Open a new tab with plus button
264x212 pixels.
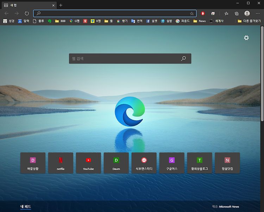pos(61,5)
